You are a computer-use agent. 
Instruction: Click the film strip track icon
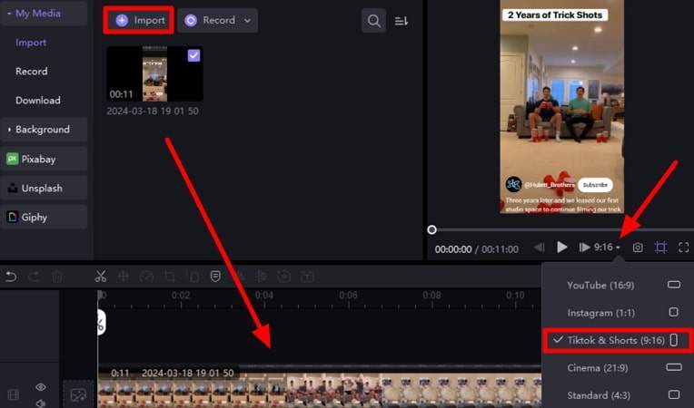point(14,394)
